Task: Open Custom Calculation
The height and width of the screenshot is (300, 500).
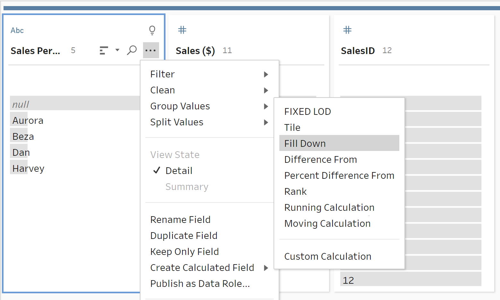Action: coord(327,257)
